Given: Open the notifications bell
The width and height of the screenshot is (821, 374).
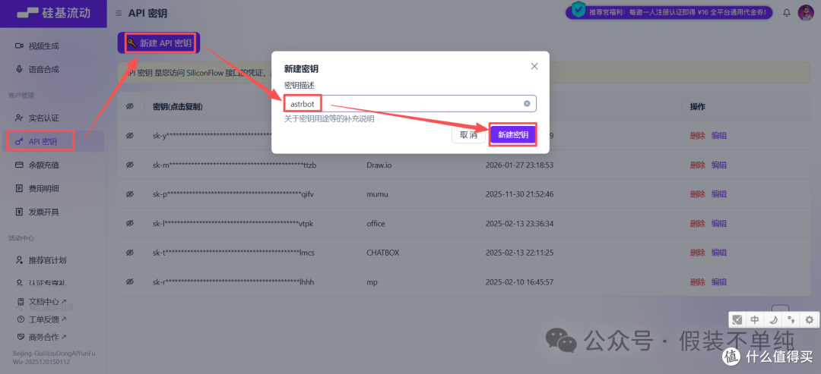Looking at the screenshot, I should tap(787, 13).
